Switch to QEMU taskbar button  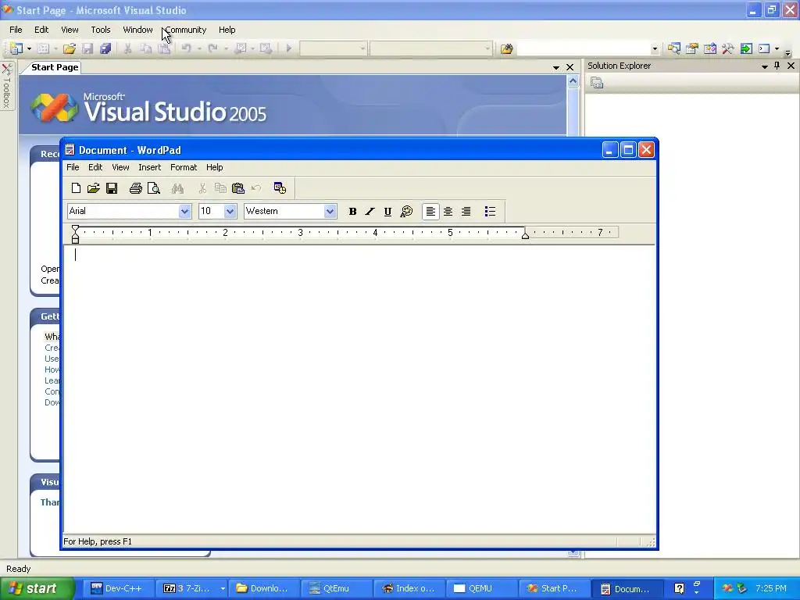pos(480,589)
